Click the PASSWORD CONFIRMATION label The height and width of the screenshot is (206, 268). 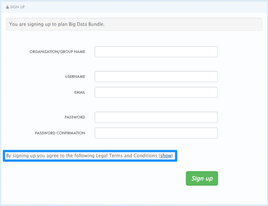(x=60, y=133)
